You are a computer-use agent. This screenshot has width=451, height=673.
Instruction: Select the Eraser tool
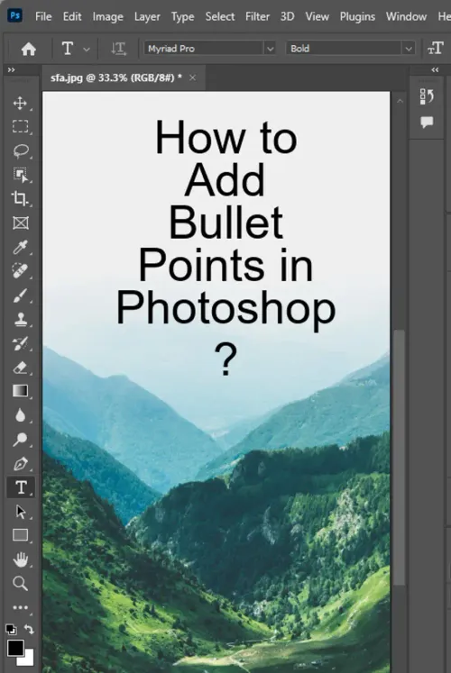pos(21,368)
